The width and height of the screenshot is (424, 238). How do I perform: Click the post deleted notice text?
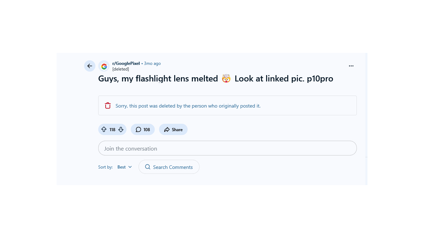(188, 106)
